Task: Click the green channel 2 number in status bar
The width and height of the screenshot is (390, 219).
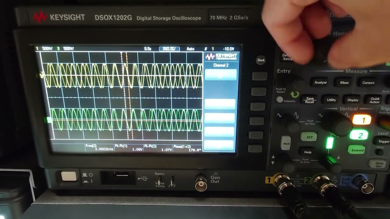Action: pos(58,49)
